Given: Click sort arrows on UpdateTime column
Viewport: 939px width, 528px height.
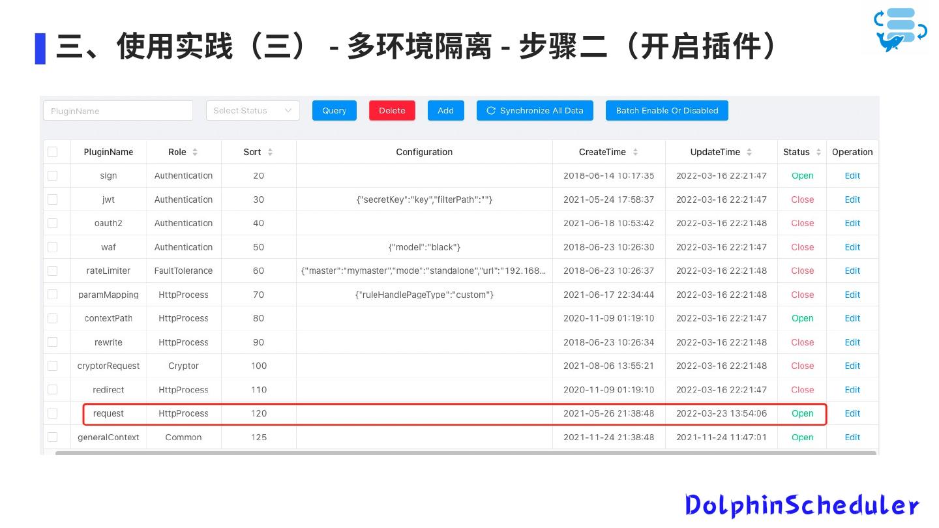Looking at the screenshot, I should pyautogui.click(x=749, y=152).
